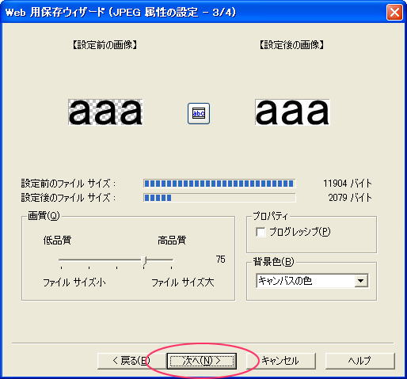Click the slider track right of the thumb
This screenshot has height=379, width=407.
pyautogui.click(x=160, y=260)
